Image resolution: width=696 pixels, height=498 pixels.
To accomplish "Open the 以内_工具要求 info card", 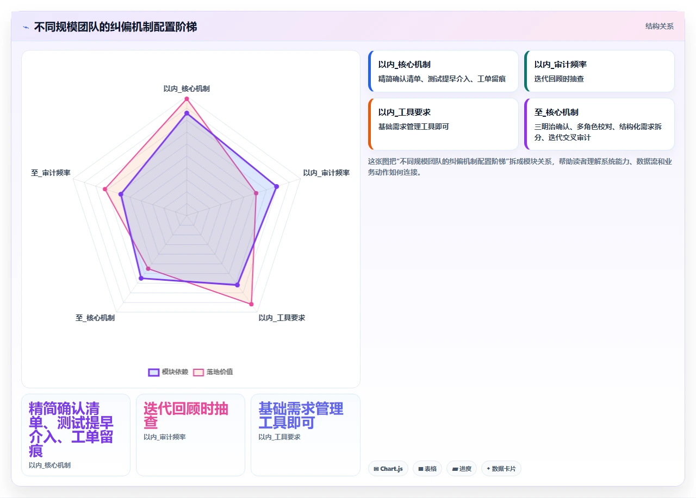I will tap(443, 124).
